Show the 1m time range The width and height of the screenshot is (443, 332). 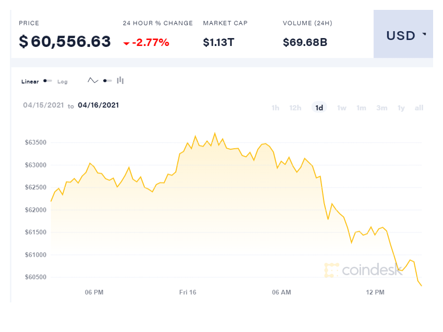point(361,108)
